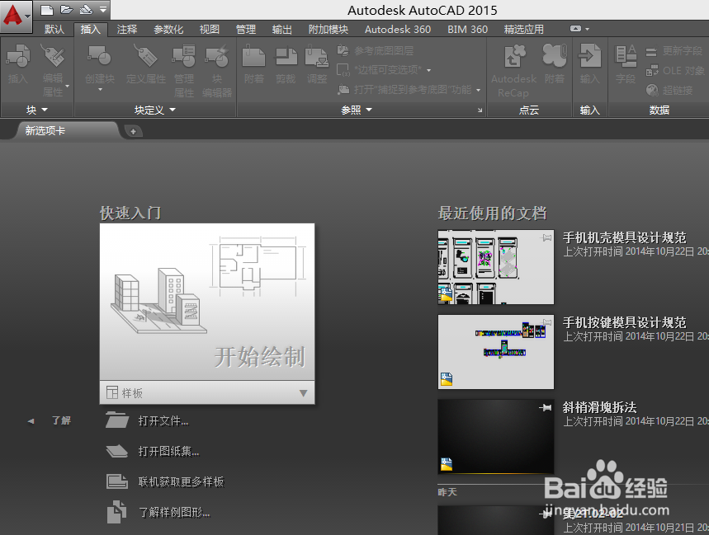Image resolution: width=709 pixels, height=535 pixels.
Task: Switch to the BIM 360 tab
Action: [x=467, y=30]
